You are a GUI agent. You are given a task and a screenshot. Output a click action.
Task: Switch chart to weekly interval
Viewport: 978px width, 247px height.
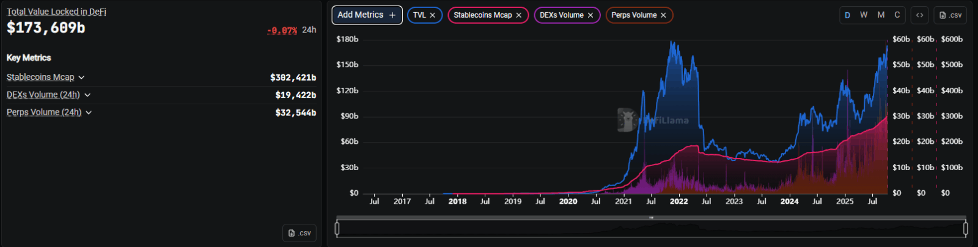(864, 15)
